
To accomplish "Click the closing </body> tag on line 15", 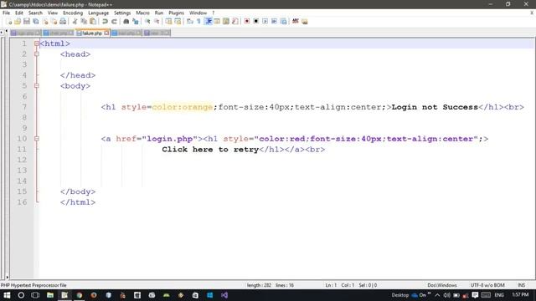I will pos(78,191).
